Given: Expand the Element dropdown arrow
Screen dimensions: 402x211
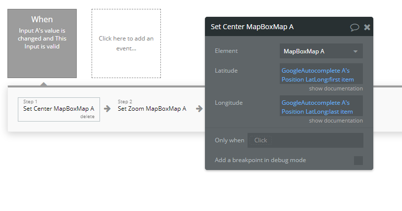Looking at the screenshot, I should pos(355,51).
